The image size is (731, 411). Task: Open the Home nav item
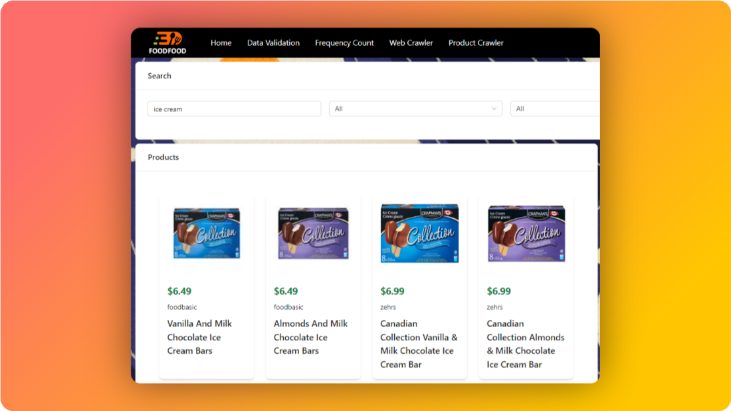point(221,43)
